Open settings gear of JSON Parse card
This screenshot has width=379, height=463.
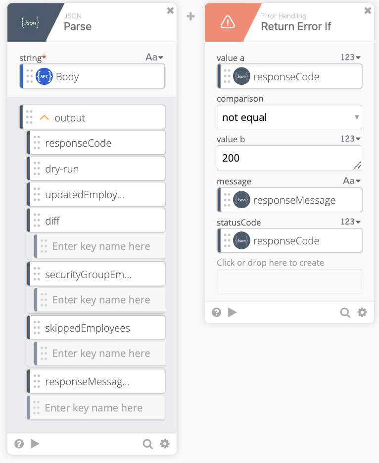tap(165, 444)
